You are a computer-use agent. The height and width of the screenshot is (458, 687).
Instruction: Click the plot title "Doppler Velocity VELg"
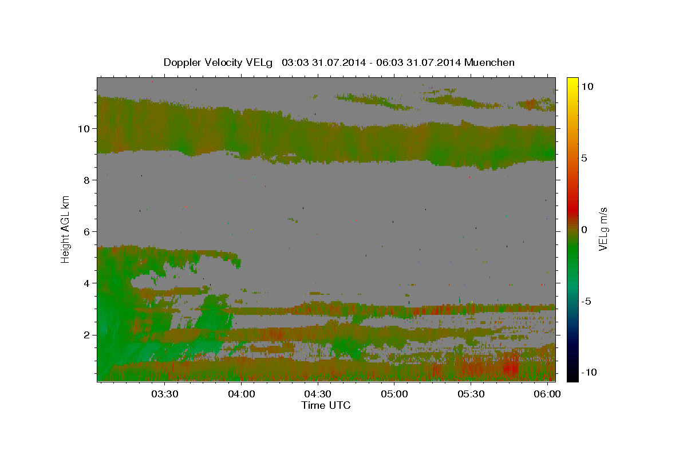point(218,62)
